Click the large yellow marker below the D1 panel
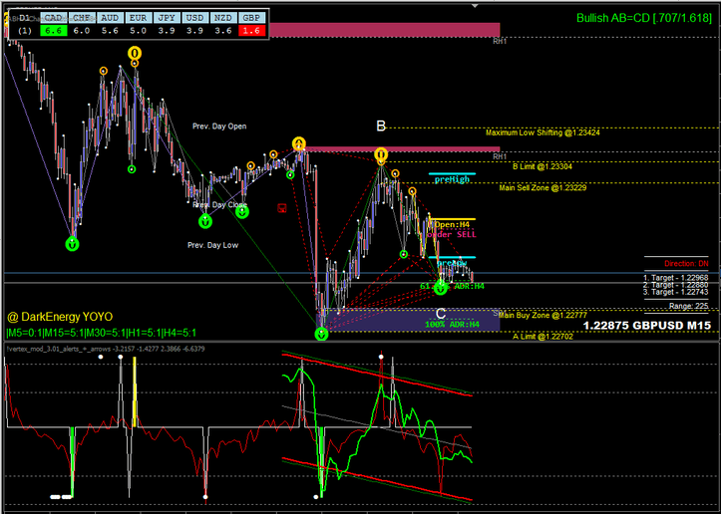721x514 pixels. (135, 53)
